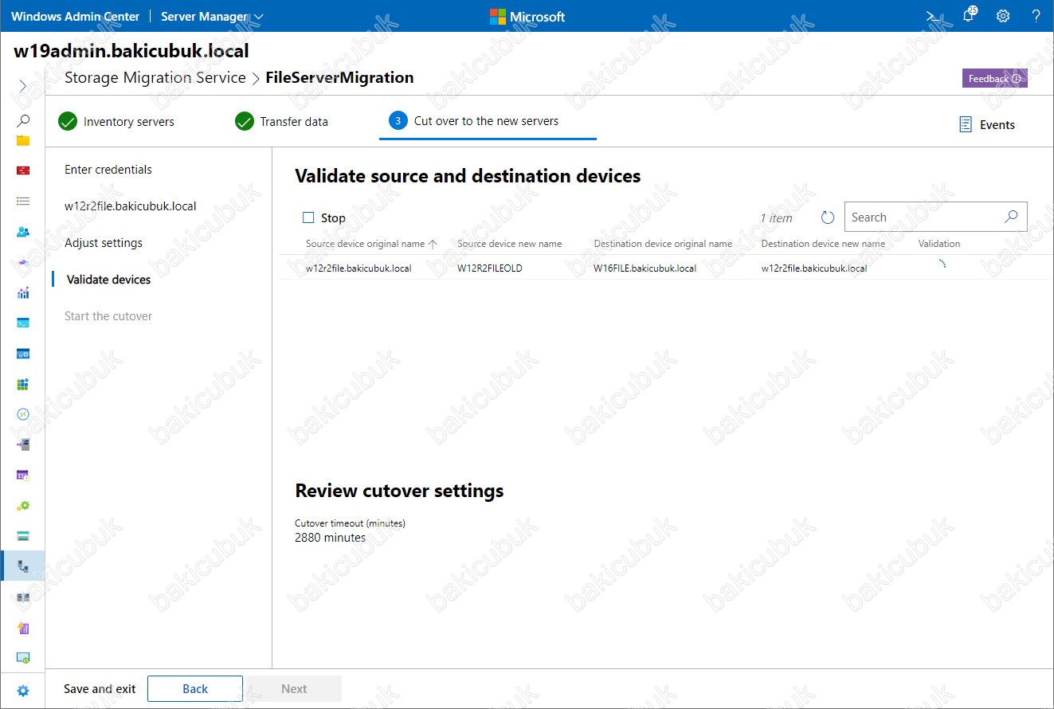
Task: Open Enter credentials page
Action: [x=108, y=170]
